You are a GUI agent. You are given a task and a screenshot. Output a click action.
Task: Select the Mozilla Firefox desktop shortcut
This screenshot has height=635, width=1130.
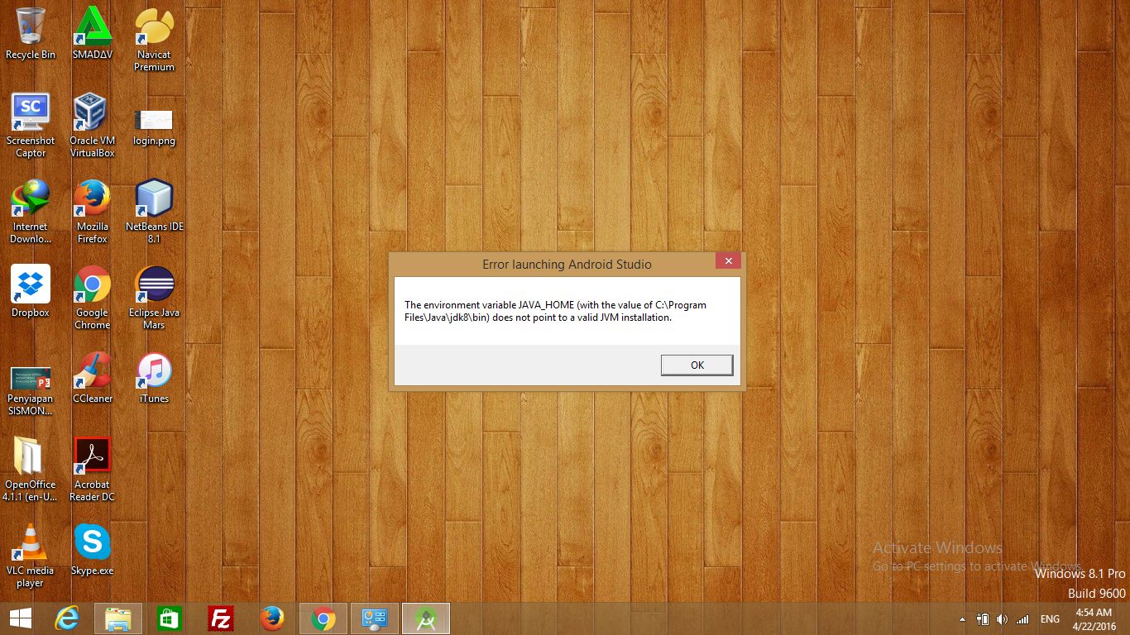92,212
